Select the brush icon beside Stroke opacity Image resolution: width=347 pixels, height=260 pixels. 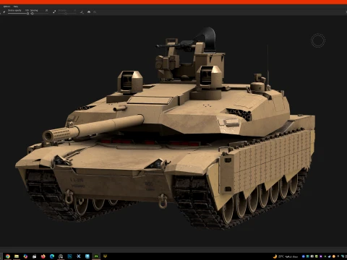coord(4,12)
